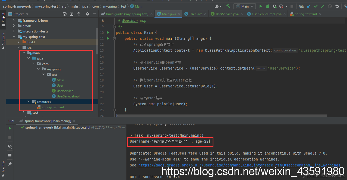The width and height of the screenshot is (347, 180).
Task: Push commits with the green Git arrow
Action: click(323, 6)
